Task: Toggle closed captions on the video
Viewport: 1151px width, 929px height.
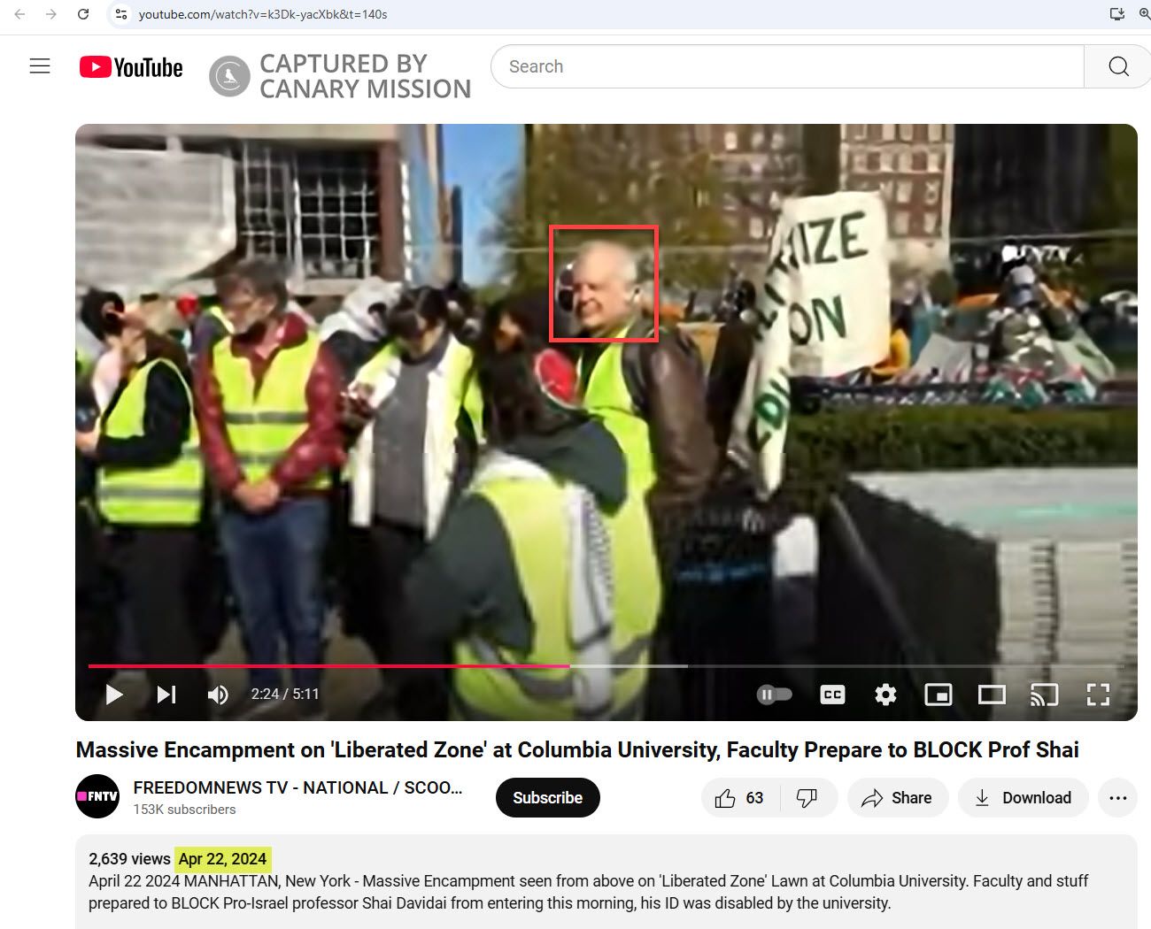Action: coord(832,695)
